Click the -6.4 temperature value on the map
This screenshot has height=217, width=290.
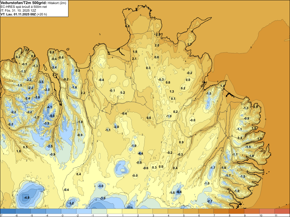click(179, 192)
